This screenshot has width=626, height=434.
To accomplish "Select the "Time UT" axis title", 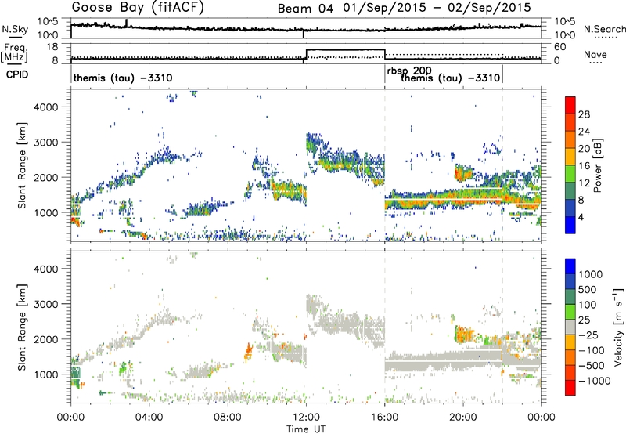I will pos(306,429).
